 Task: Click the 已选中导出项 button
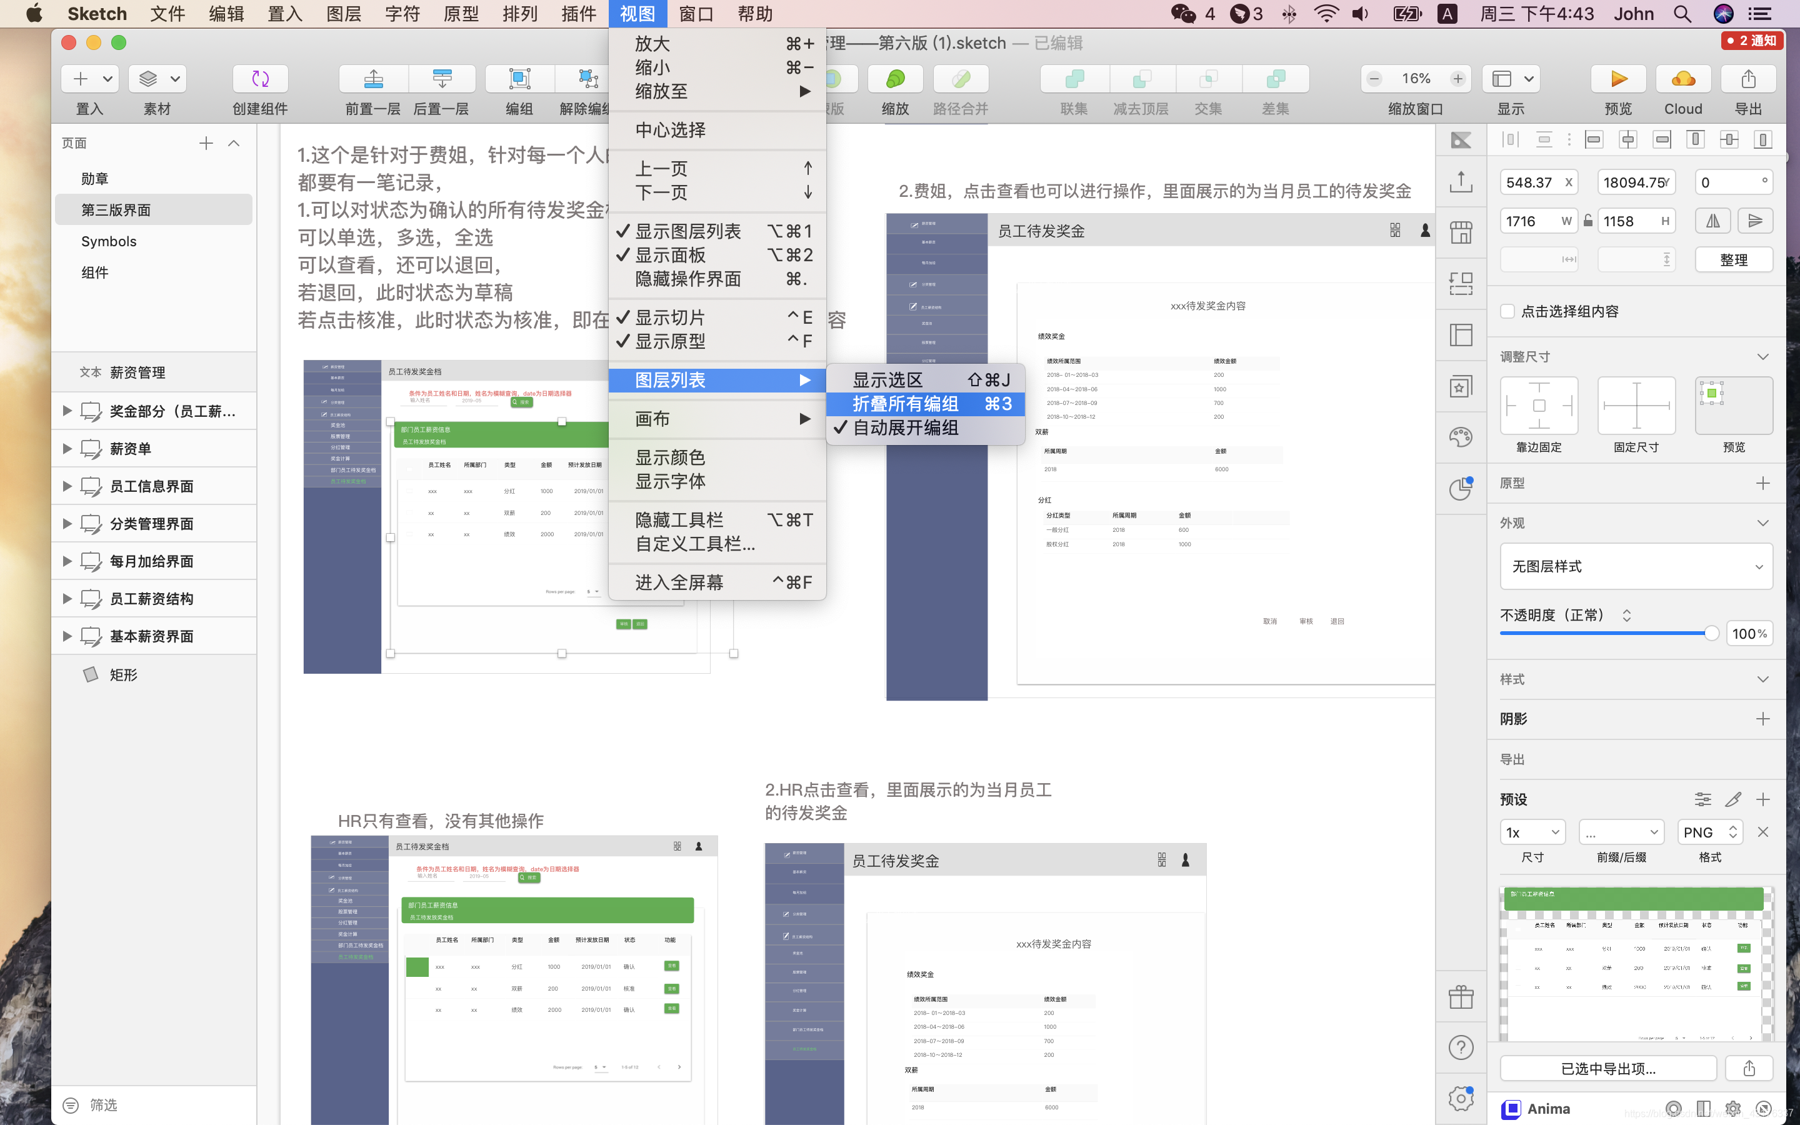click(1608, 1069)
